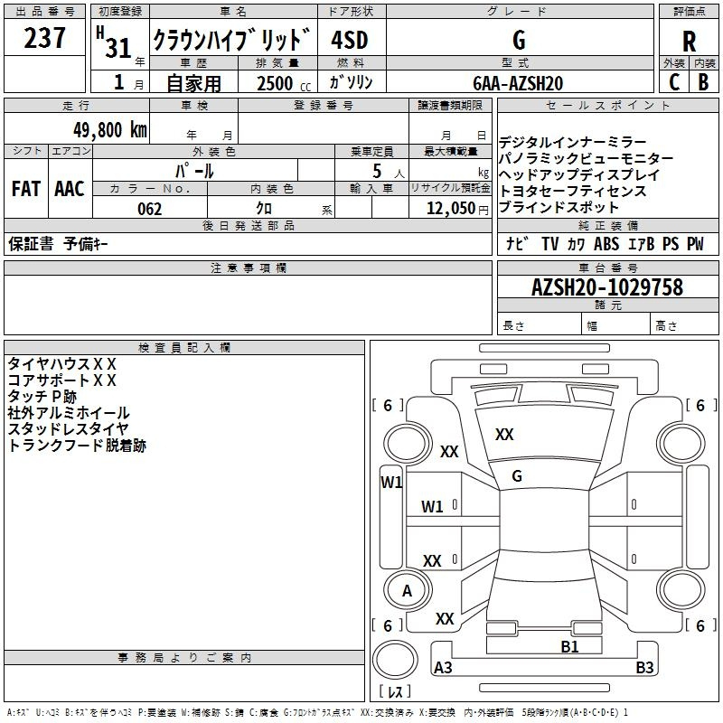Click the 4SD door type cell

[x=350, y=41]
